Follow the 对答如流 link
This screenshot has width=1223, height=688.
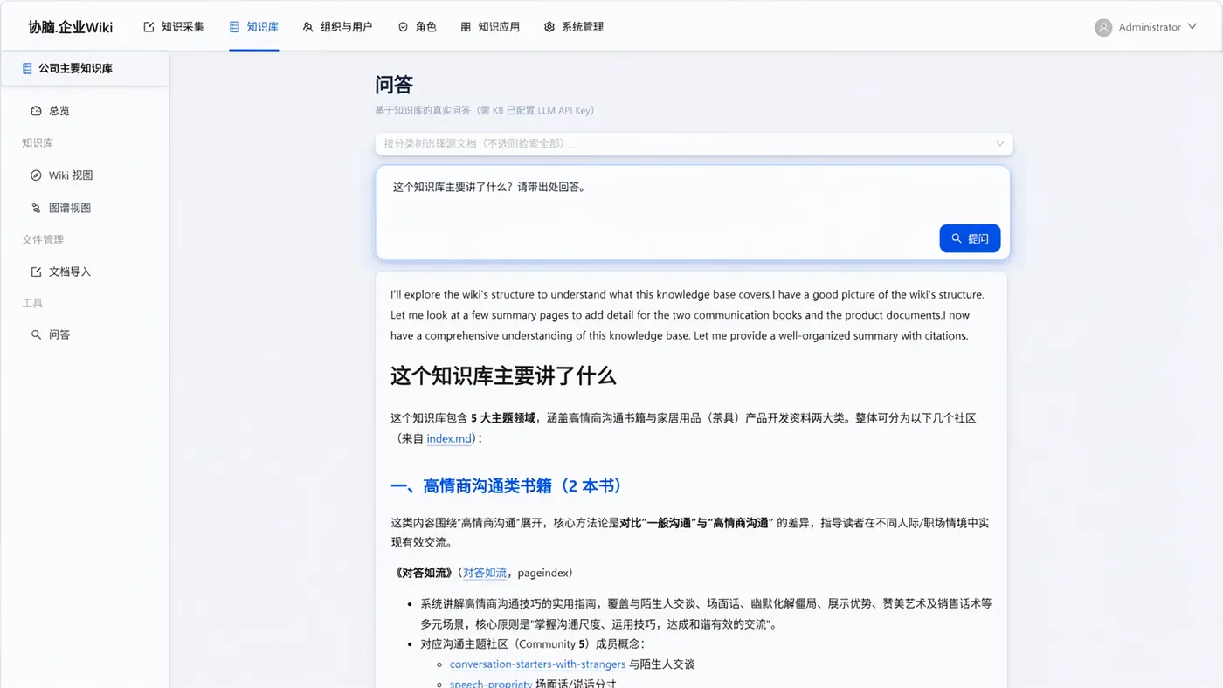[x=485, y=573]
